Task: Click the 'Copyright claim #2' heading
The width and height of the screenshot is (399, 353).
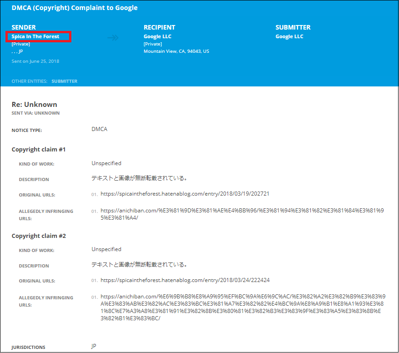Action: click(x=39, y=236)
